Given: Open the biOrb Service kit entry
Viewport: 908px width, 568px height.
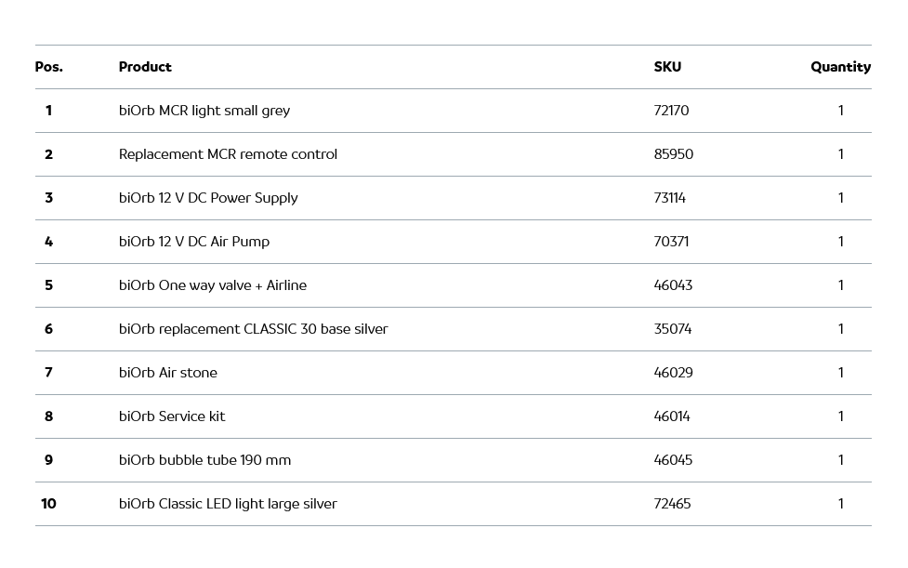Looking at the screenshot, I should pyautogui.click(x=172, y=416).
